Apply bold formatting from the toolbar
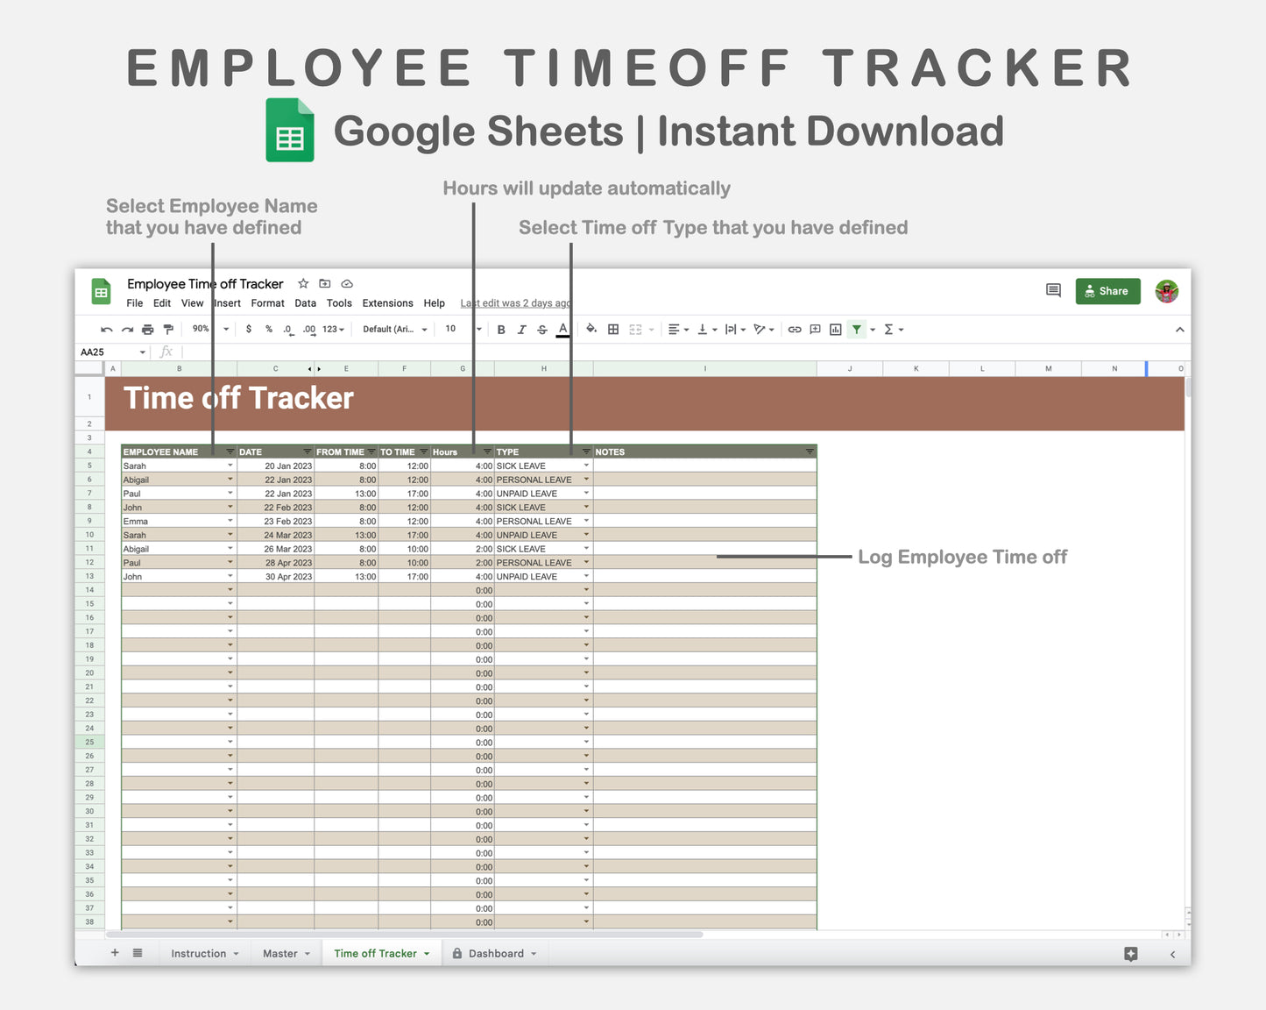 tap(500, 329)
